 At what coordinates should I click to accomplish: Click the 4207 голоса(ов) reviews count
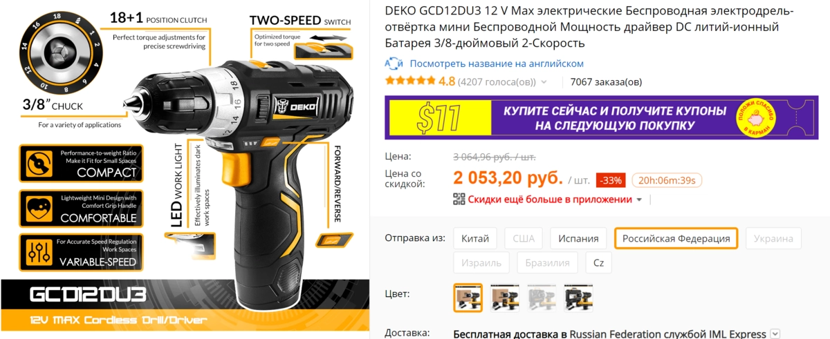pyautogui.click(x=497, y=82)
